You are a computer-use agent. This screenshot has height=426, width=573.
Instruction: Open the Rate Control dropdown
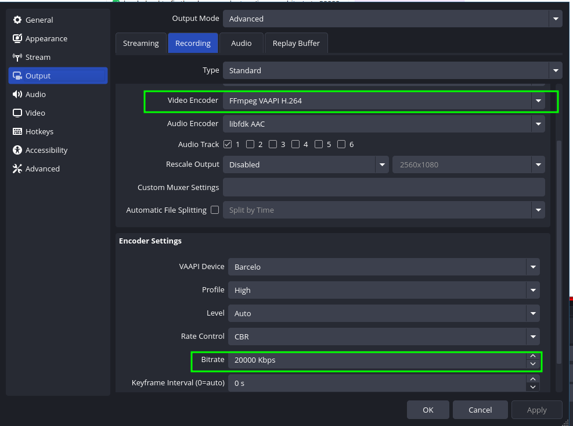point(384,336)
